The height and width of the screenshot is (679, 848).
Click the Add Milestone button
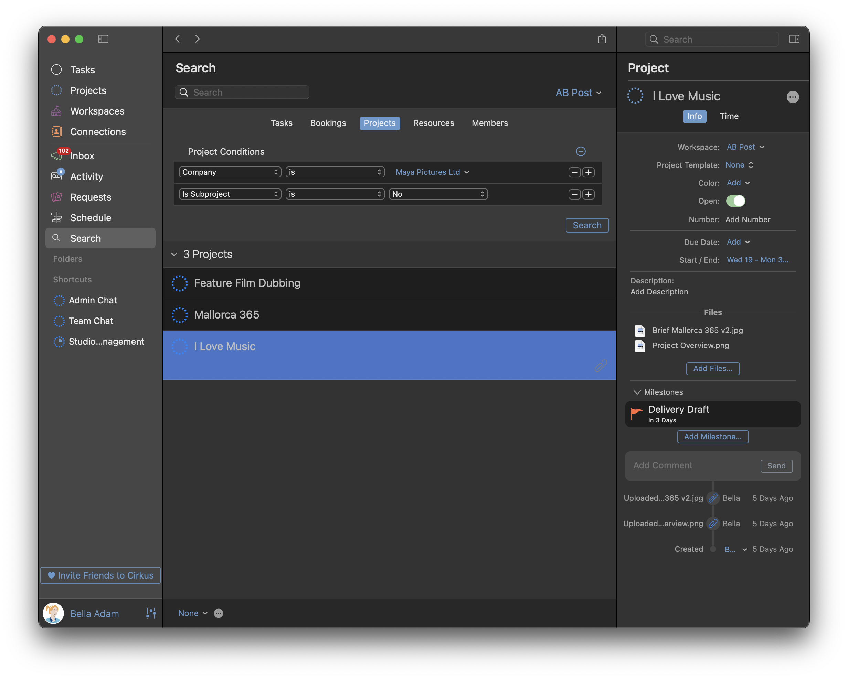(712, 436)
